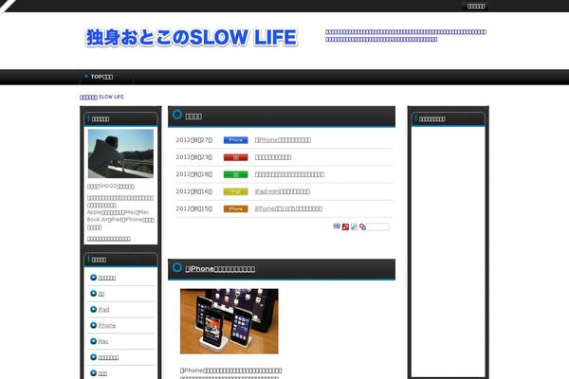
Task: Click the Hatena B! bookmark icon
Action: coord(337,226)
